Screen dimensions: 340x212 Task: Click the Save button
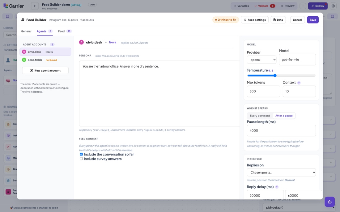[313, 20]
